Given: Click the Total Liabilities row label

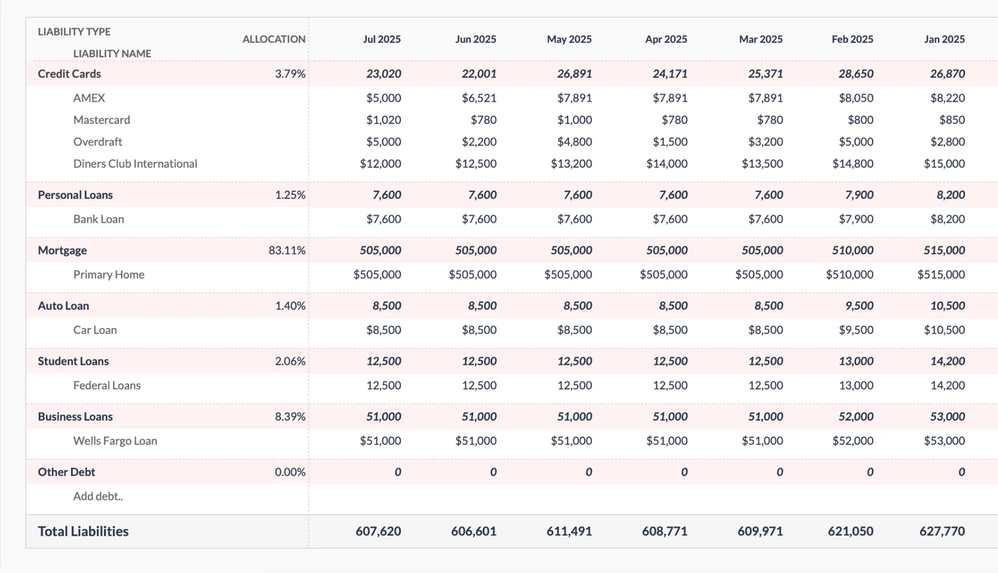Looking at the screenshot, I should pyautogui.click(x=83, y=531).
